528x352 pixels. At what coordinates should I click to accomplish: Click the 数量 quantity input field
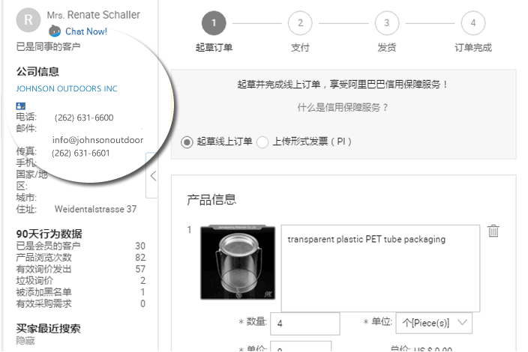[304, 324]
